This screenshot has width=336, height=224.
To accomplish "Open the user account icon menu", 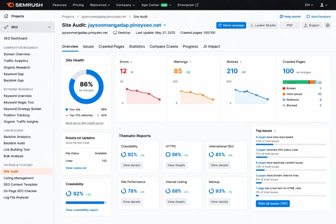I will (324, 5).
